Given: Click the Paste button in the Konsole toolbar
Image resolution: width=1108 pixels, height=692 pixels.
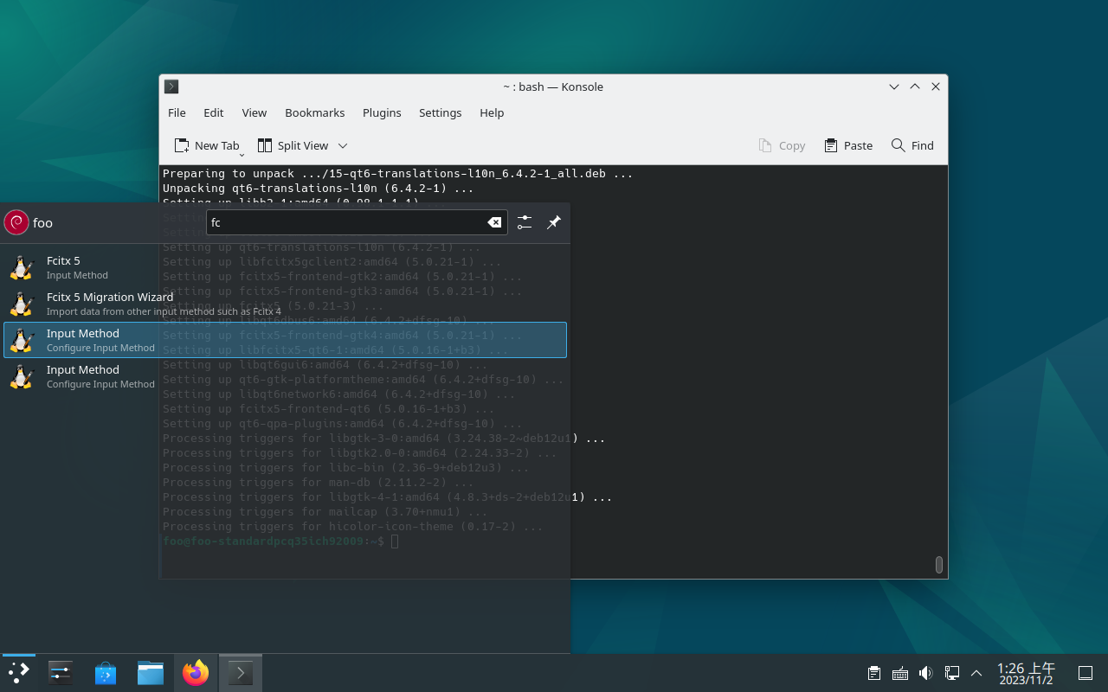Looking at the screenshot, I should [x=848, y=145].
